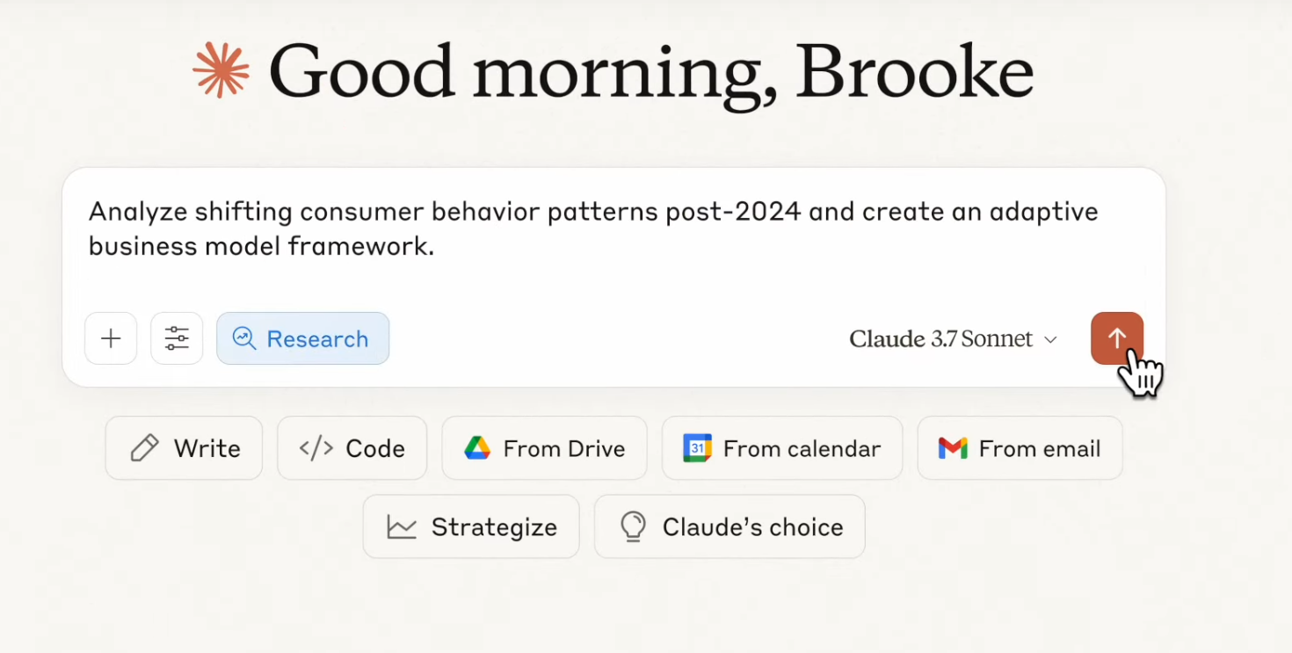Image resolution: width=1292 pixels, height=653 pixels.
Task: Click the pencil icon next to Write
Action: (144, 448)
